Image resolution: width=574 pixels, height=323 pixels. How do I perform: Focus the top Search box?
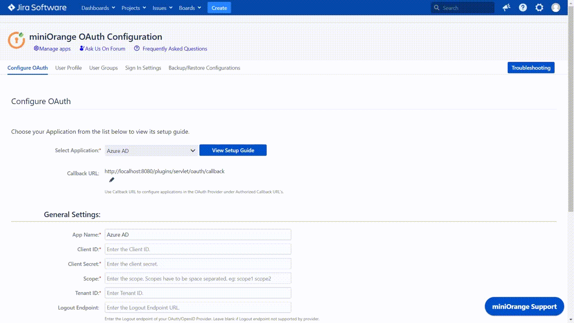[463, 8]
